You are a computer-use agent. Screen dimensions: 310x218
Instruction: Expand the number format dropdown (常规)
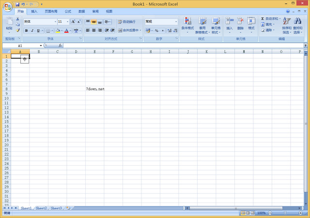[x=175, y=22]
